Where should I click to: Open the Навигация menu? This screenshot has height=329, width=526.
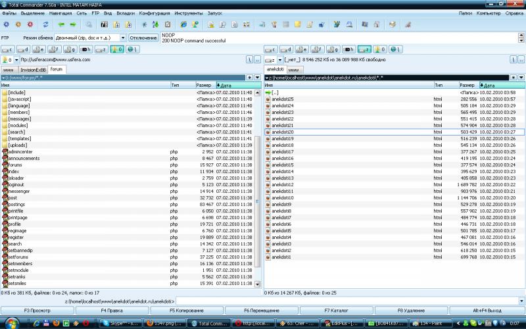click(60, 13)
